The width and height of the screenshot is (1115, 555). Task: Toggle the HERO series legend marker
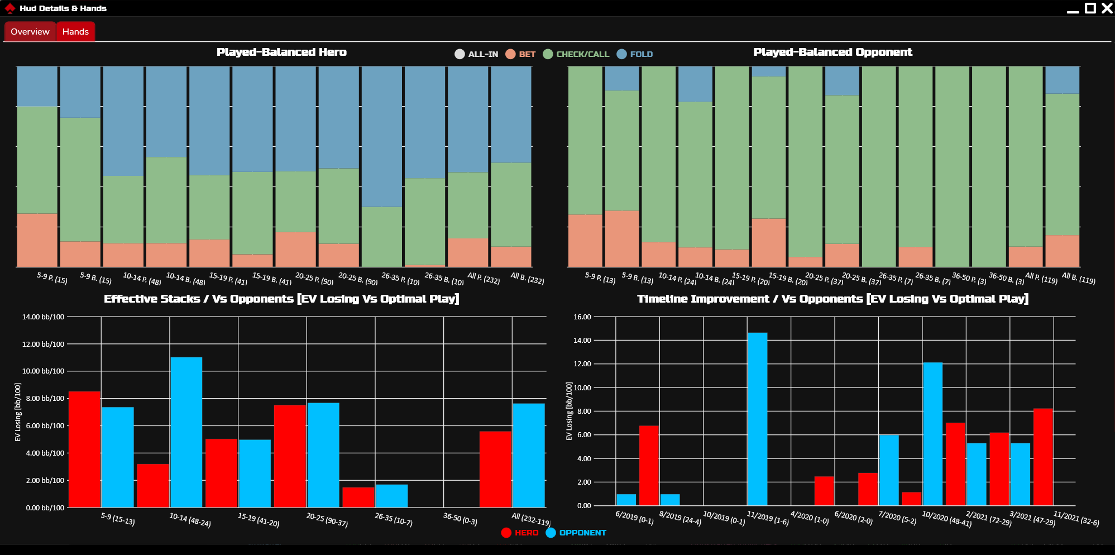click(x=506, y=533)
